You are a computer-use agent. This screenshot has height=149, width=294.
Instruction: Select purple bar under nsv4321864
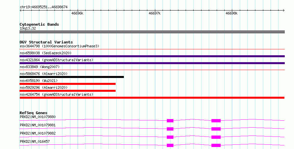(152, 63)
